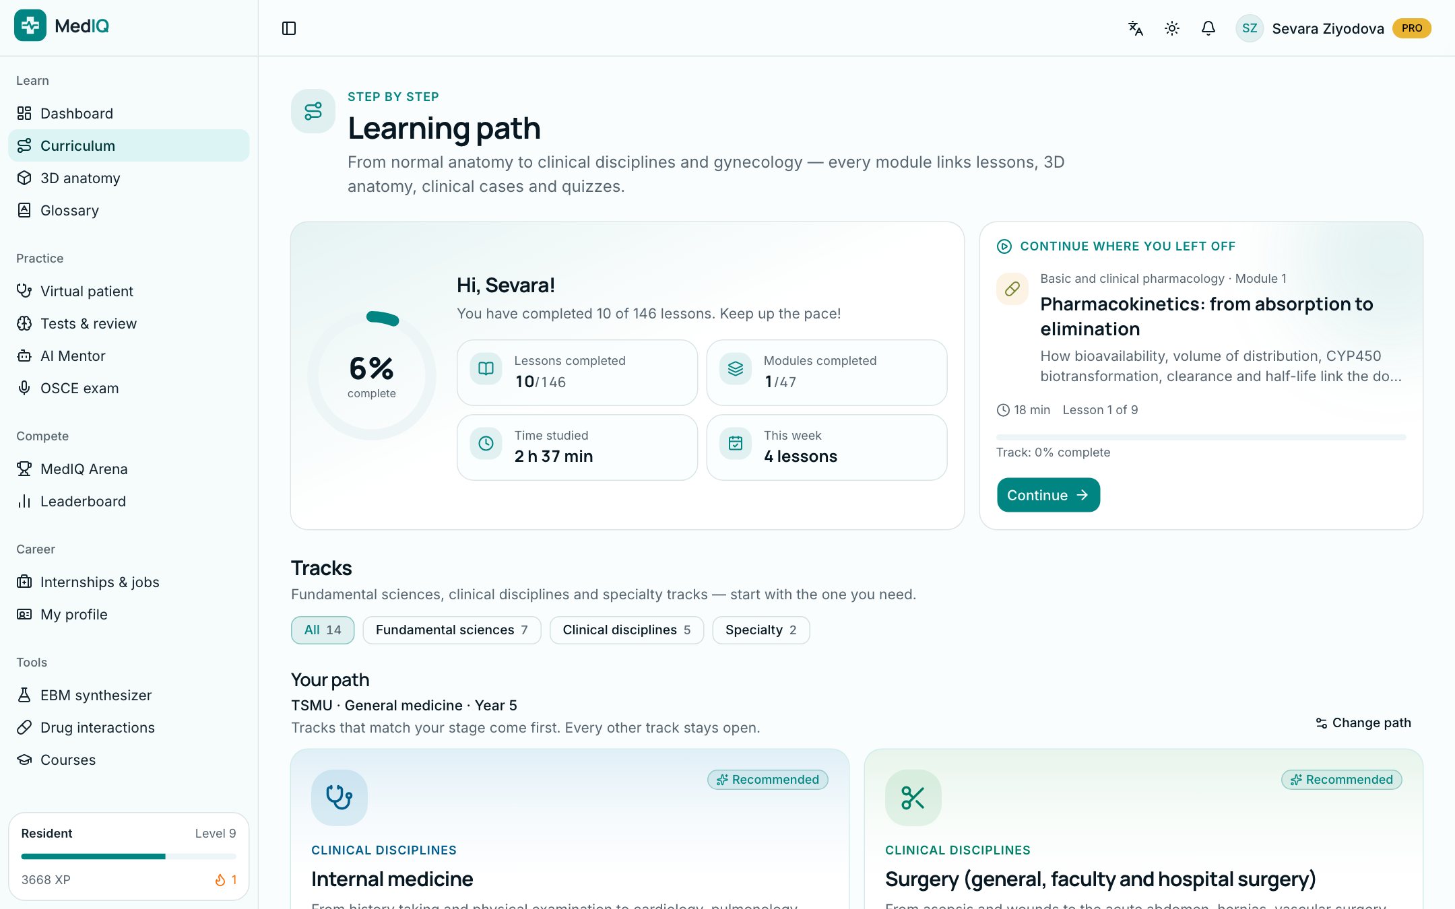Image resolution: width=1455 pixels, height=909 pixels.
Task: Click the Drug interactions pill icon
Action: click(x=24, y=727)
